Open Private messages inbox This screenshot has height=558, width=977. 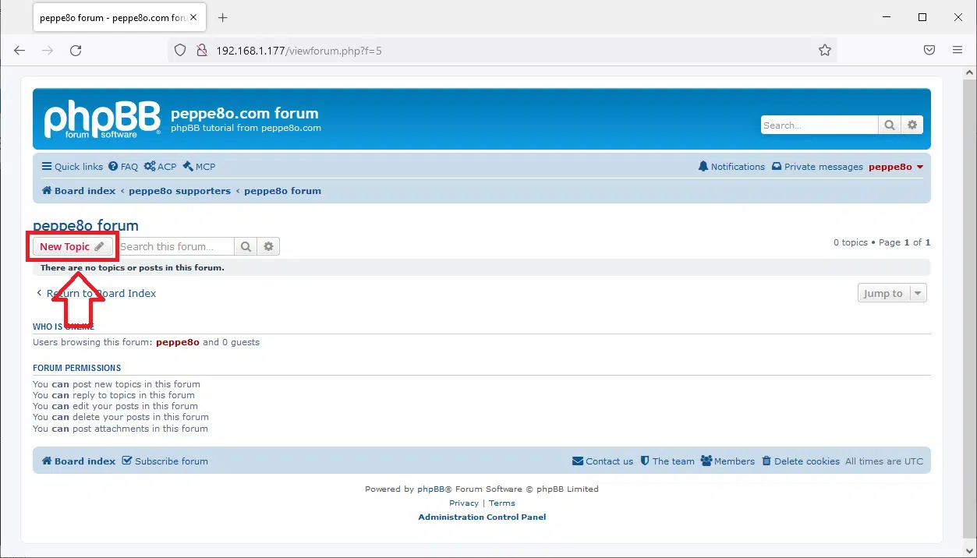pos(817,167)
